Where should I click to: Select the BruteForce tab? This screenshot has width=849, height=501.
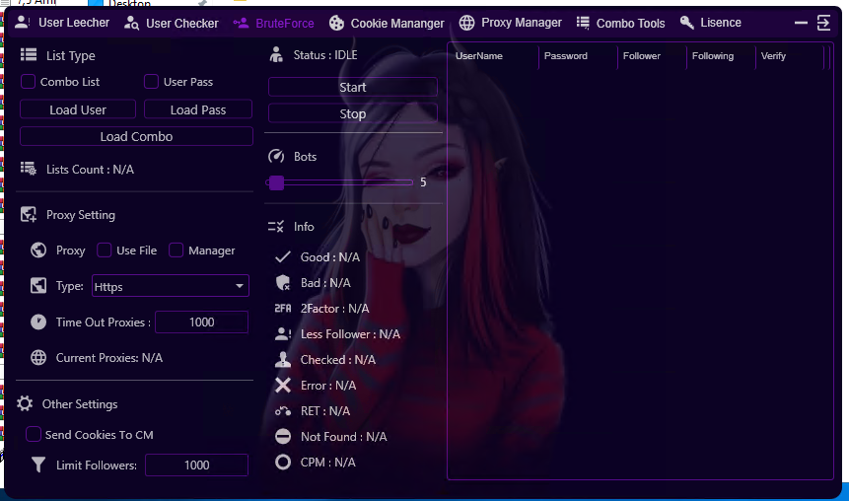point(273,24)
